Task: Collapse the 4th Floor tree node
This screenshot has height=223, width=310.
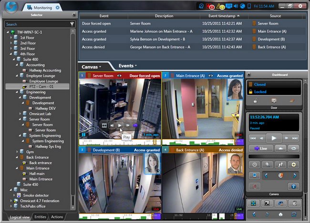Action: click(x=10, y=54)
